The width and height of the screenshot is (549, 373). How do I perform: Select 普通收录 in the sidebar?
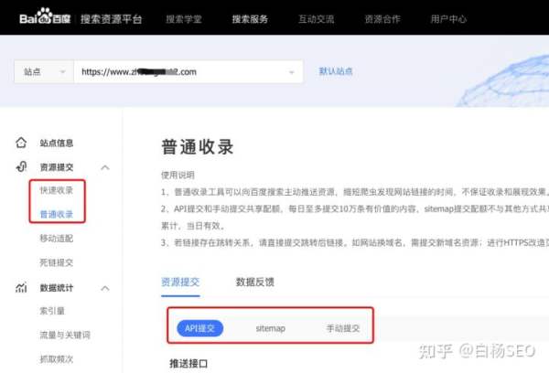[x=57, y=214]
